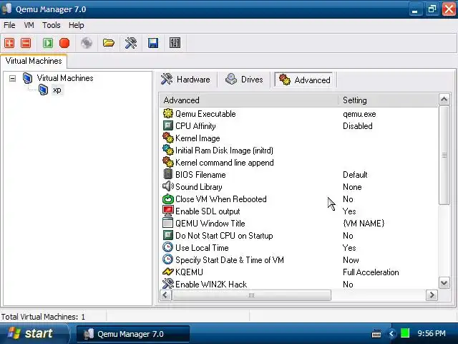Click the red minus delete VM icon

(x=26, y=43)
